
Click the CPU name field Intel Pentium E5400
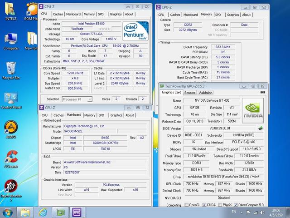tap(92, 24)
